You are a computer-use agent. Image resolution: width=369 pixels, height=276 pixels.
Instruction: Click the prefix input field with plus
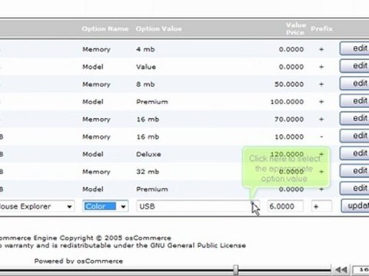click(321, 206)
